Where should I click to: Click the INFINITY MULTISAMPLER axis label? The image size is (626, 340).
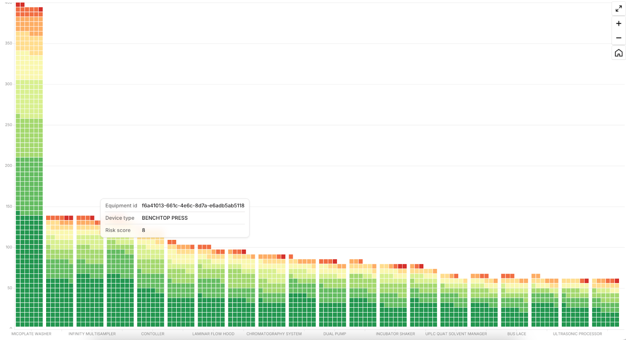point(92,334)
